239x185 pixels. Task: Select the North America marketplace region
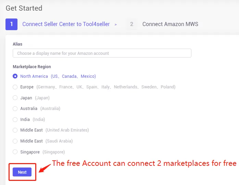[x=15, y=76]
